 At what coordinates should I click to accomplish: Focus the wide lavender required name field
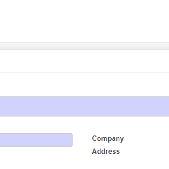[x=84, y=106]
